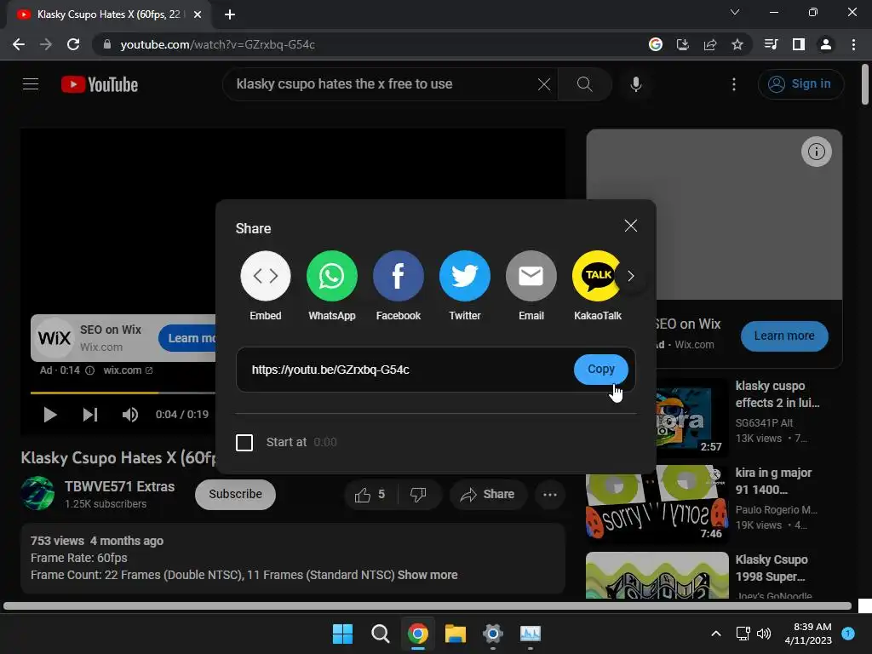The width and height of the screenshot is (872, 654).
Task: Open Klasky Csupo 1998 Super video thumbnail
Action: pos(657,575)
